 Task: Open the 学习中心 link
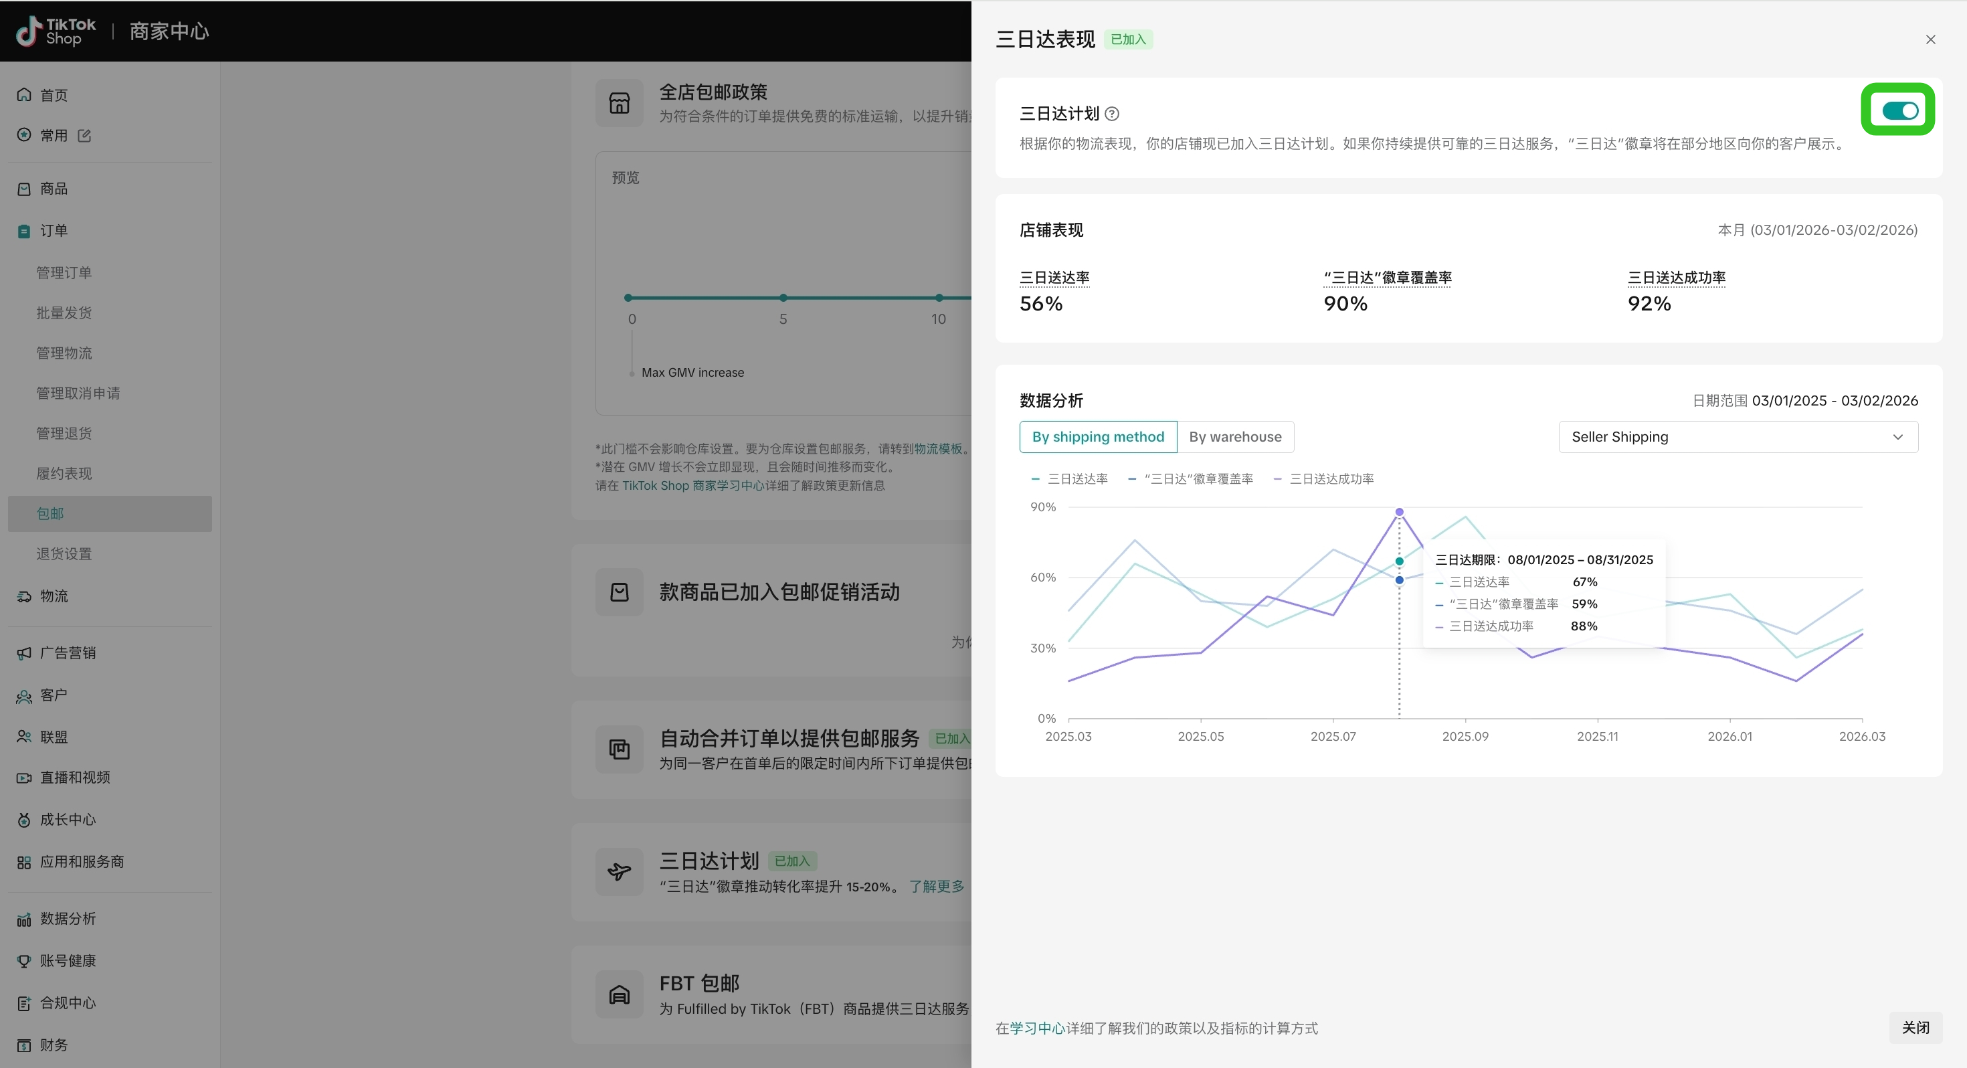[1037, 1029]
